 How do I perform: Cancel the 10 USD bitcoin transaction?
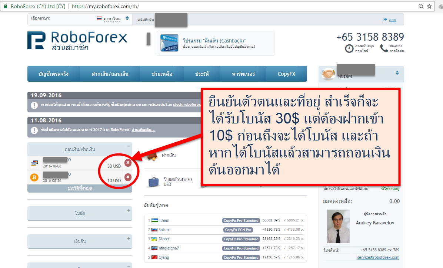(128, 177)
